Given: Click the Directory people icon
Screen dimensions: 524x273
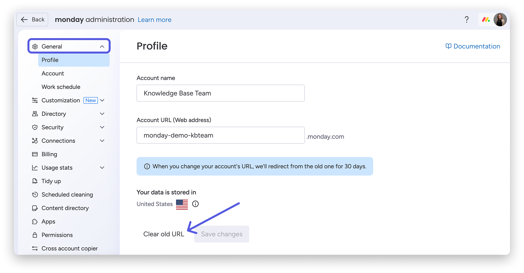Looking at the screenshot, I should pos(35,114).
